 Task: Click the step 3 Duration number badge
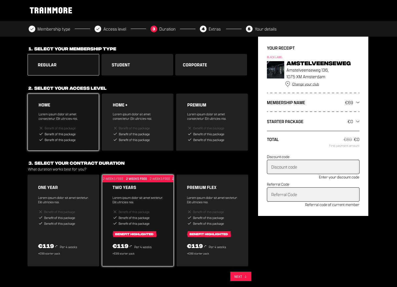[154, 29]
